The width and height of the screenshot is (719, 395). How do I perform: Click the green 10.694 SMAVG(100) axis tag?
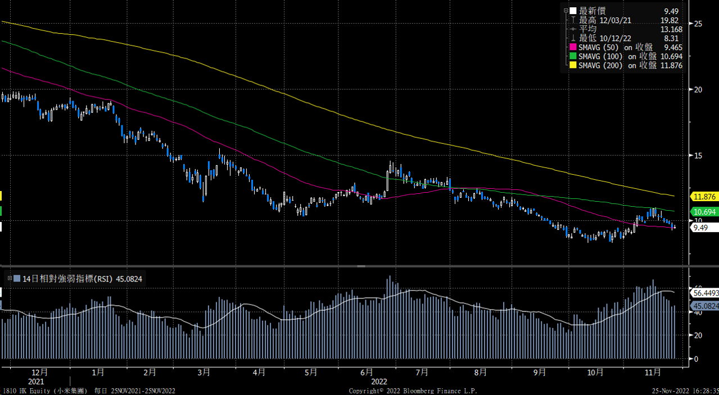tap(704, 212)
